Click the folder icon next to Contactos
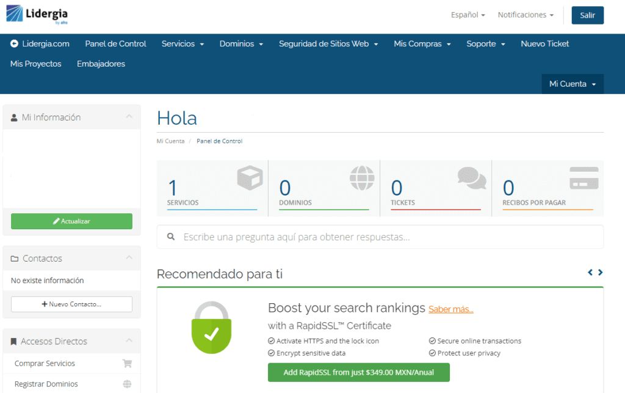 click(15, 259)
